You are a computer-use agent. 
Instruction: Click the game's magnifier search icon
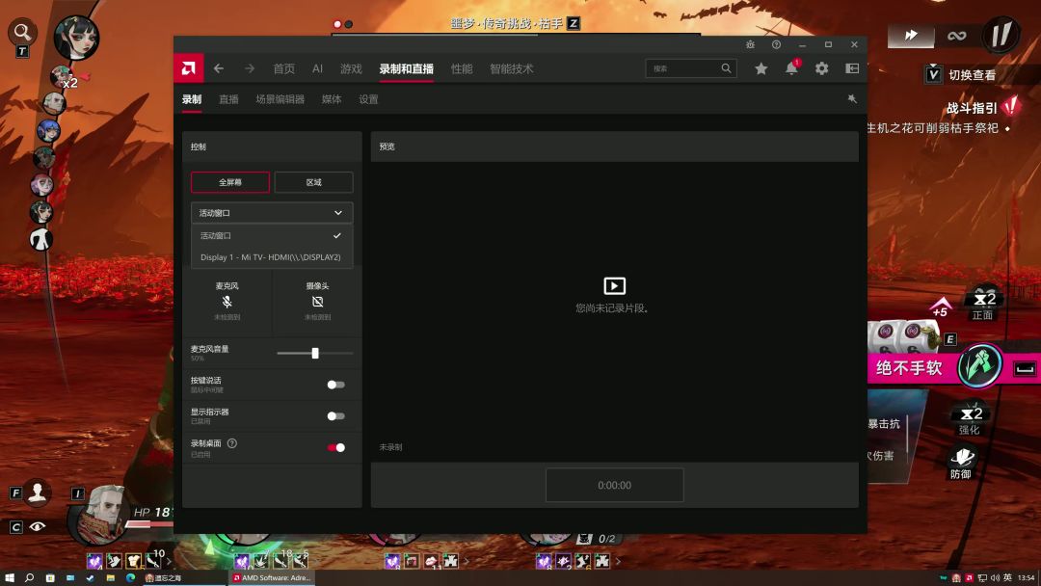point(22,31)
